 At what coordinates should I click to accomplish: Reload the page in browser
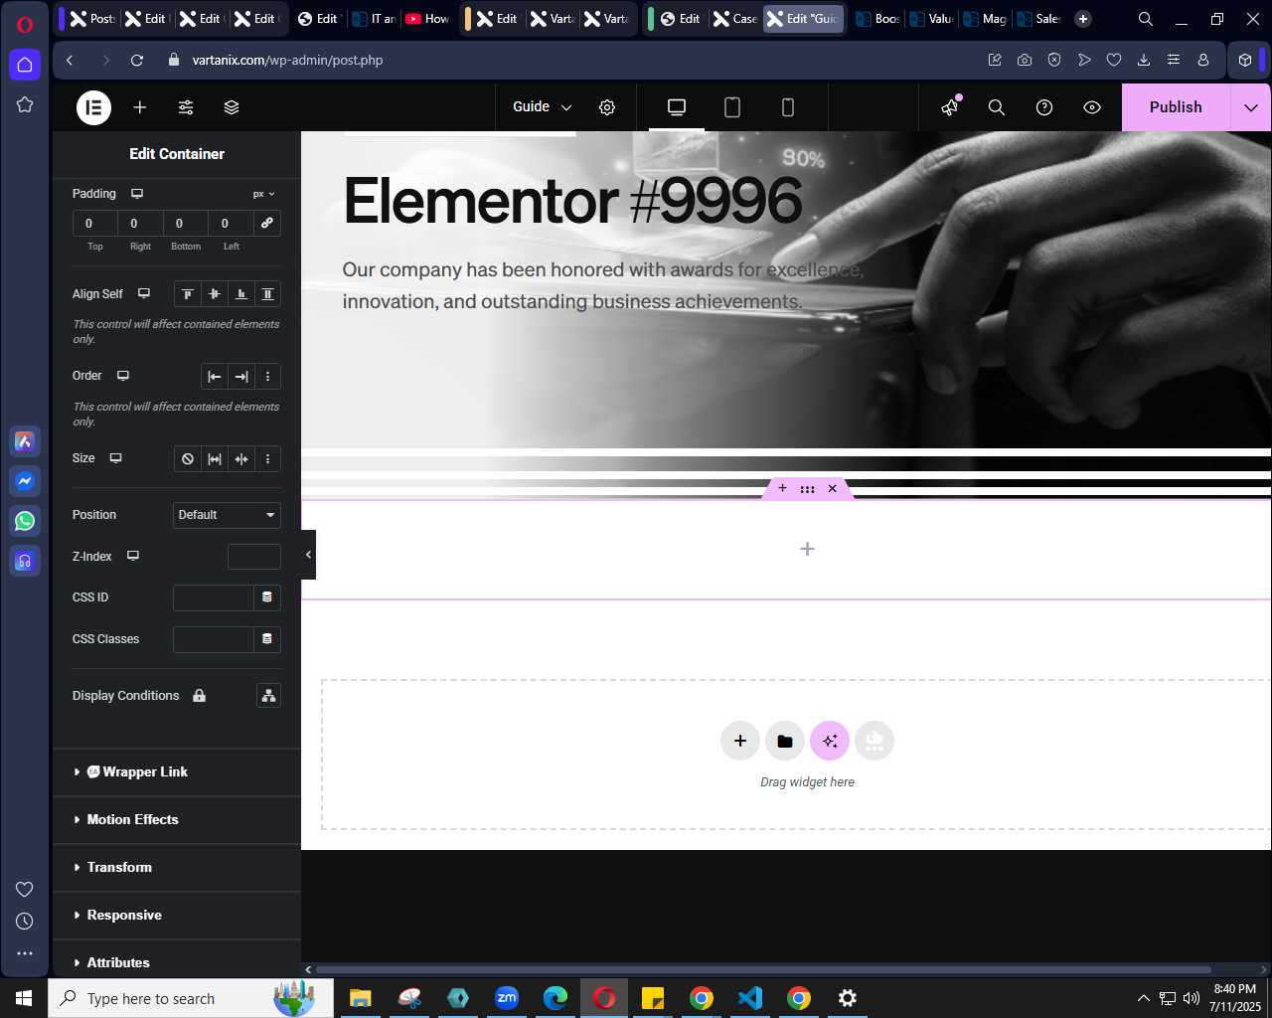[137, 60]
